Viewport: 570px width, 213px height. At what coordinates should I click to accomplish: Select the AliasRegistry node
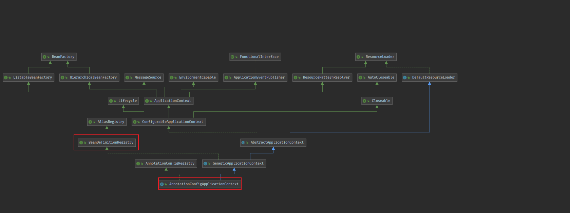[107, 122]
